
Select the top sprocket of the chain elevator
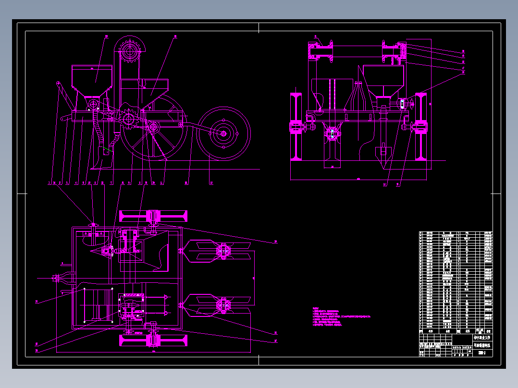[130, 51]
